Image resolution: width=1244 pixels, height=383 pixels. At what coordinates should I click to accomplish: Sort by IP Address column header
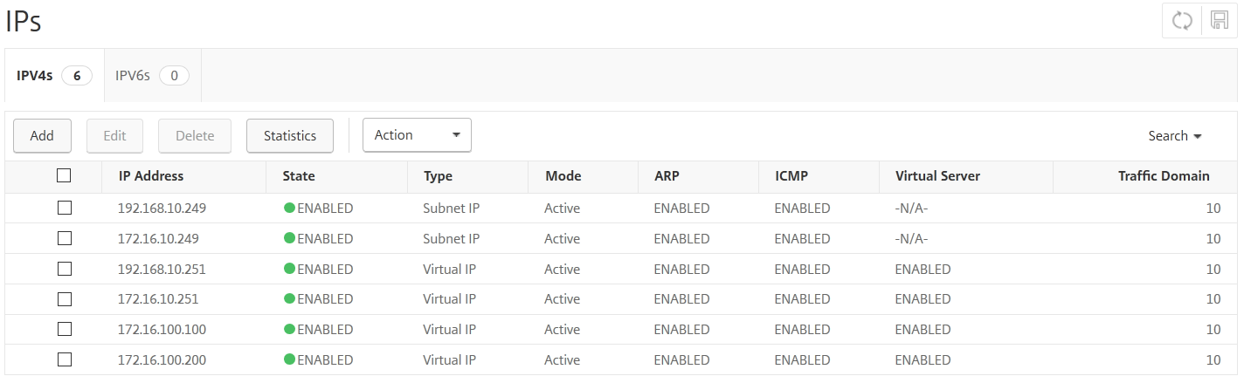click(x=151, y=176)
